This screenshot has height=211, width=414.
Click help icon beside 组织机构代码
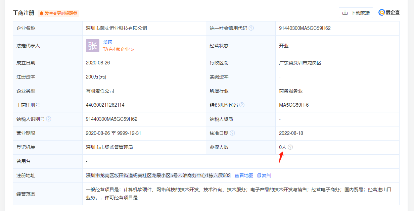tap(242, 105)
